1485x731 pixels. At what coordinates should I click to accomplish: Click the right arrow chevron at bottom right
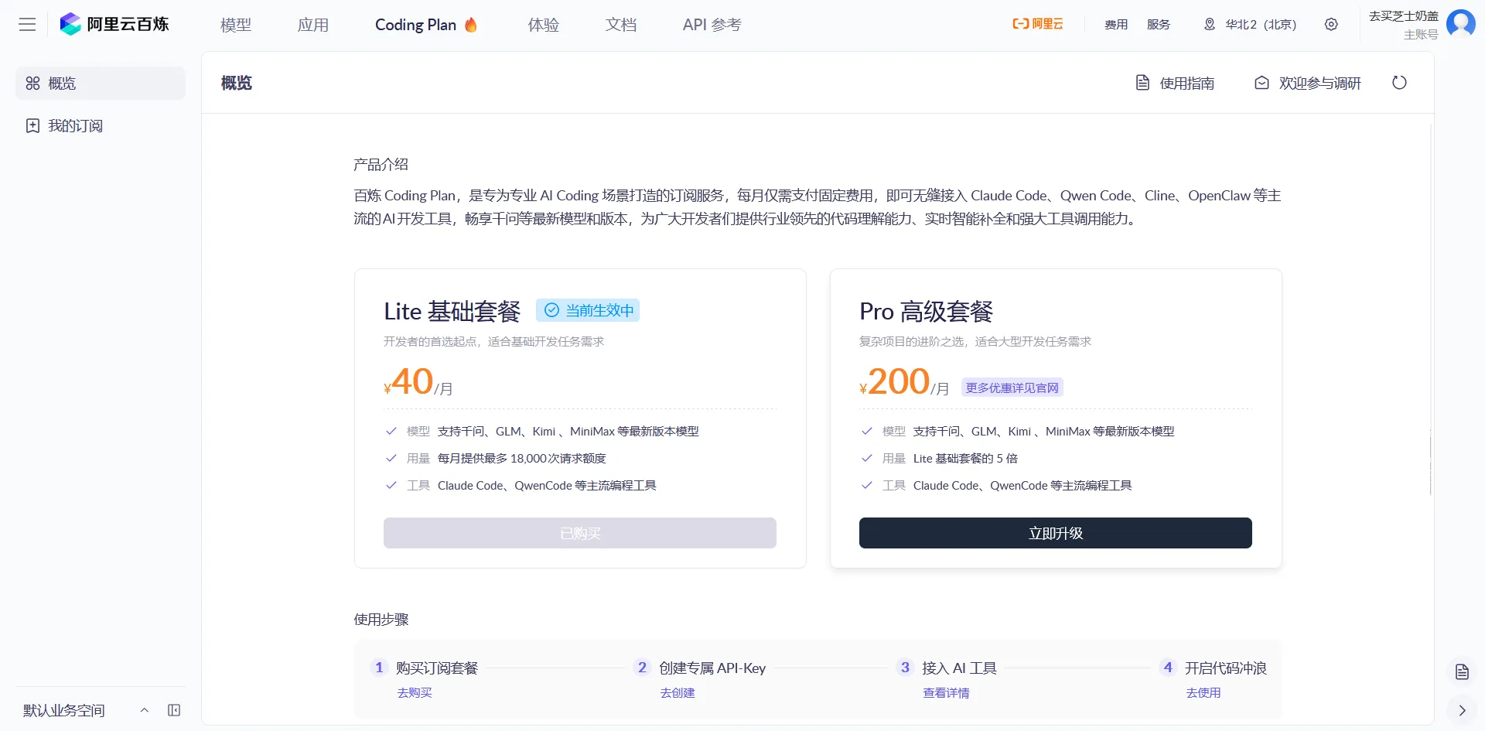[x=1462, y=710]
